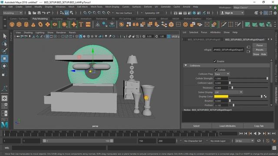Create a polygon cube from shelf
278x156 pixels.
tap(19, 24)
